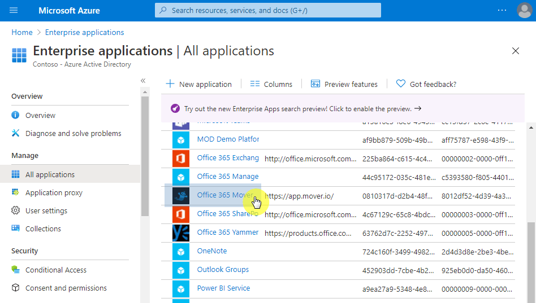Click the Office 365 Management app icon
Viewport: 536px width, 303px height.
(181, 177)
